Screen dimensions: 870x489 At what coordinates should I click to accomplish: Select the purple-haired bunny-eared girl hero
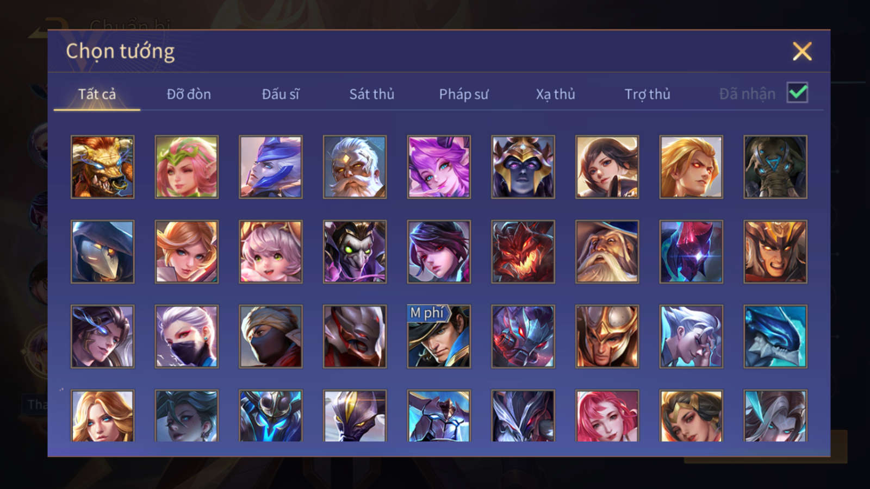click(x=439, y=167)
